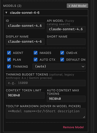Click the DISPLAY NAME label
The height and width of the screenshot is (133, 97).
(17, 36)
